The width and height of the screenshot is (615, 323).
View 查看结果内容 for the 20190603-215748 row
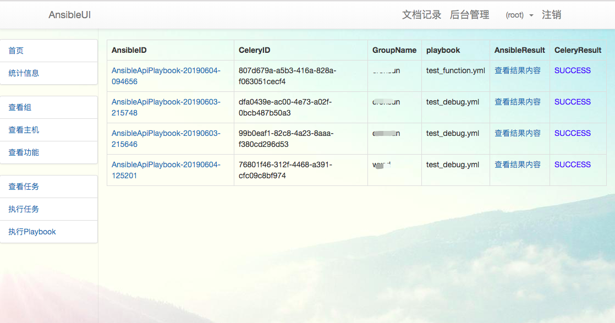point(517,102)
